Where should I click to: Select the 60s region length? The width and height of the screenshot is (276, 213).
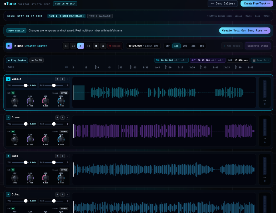tap(202, 46)
